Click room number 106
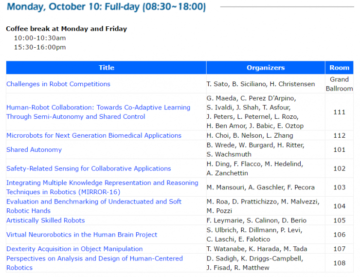The height and width of the screenshot is (277, 360). pyautogui.click(x=340, y=235)
